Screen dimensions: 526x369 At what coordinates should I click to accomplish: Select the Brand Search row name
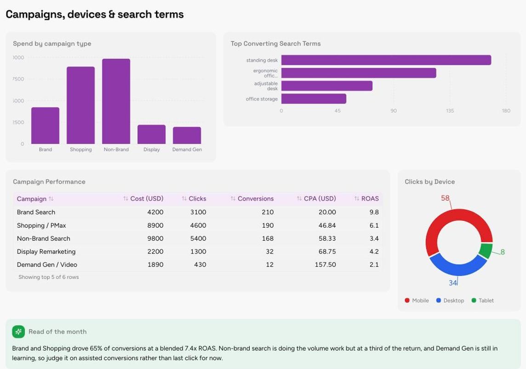36,212
